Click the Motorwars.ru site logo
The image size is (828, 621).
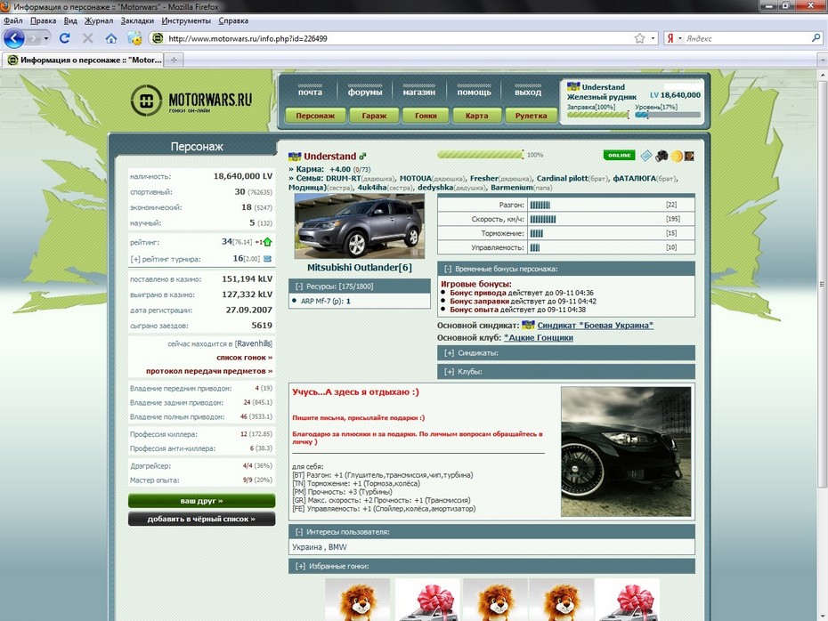pos(191,100)
